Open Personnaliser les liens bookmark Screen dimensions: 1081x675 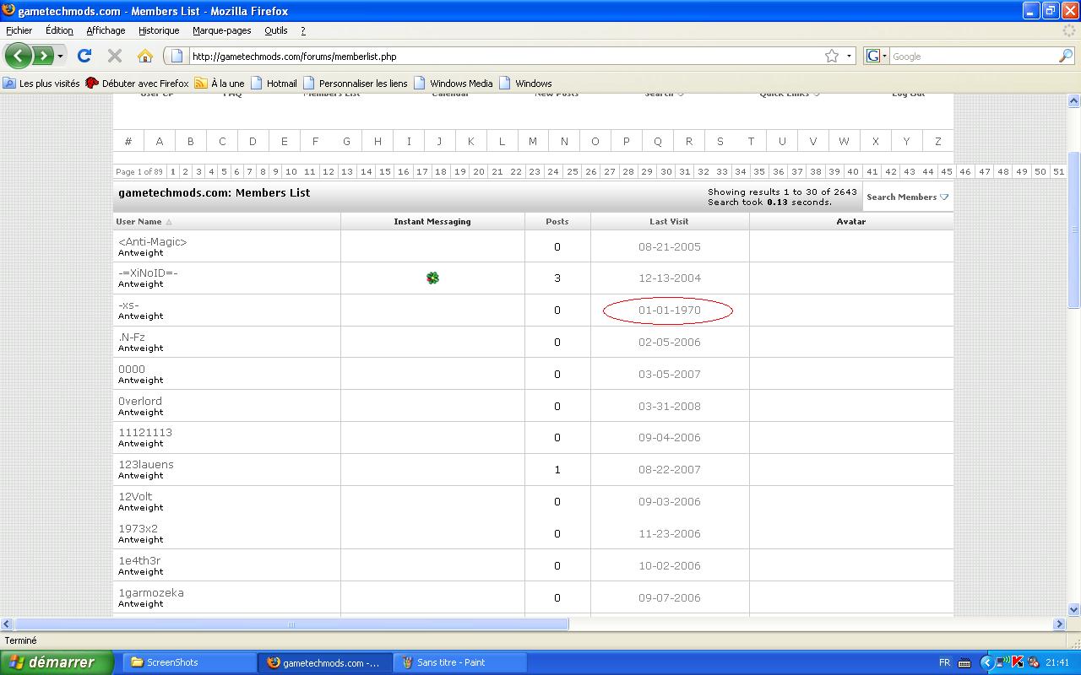click(355, 84)
